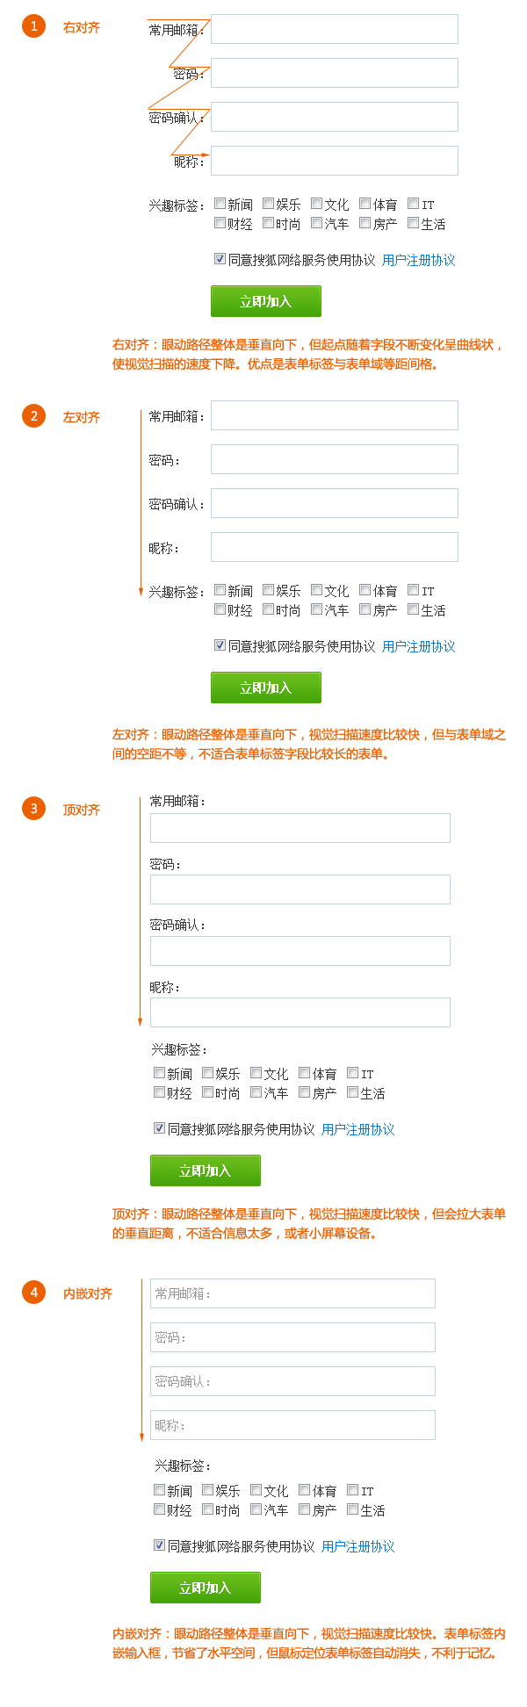Click the orange number 2 badge

[x=33, y=416]
